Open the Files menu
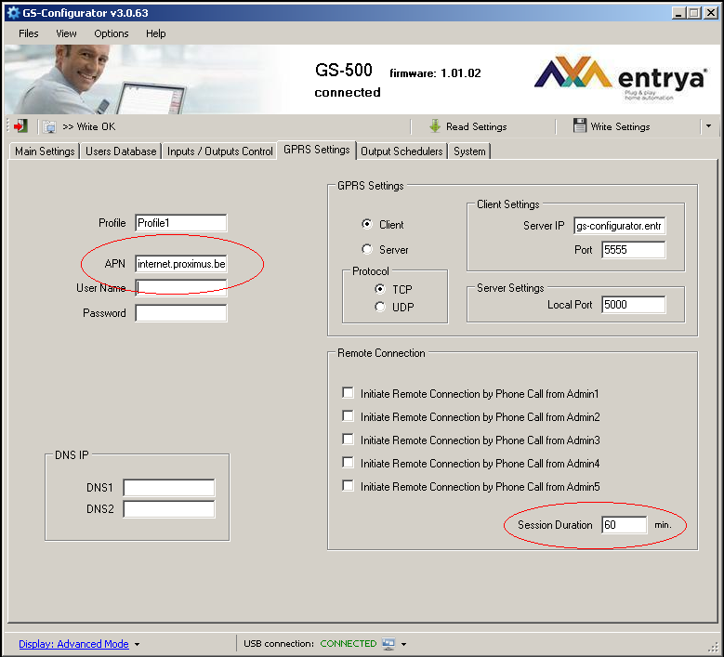The height and width of the screenshot is (657, 724). pos(29,33)
